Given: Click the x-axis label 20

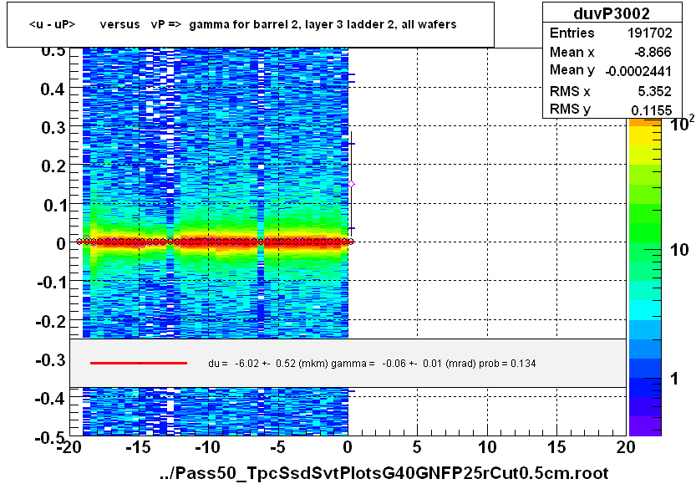Looking at the screenshot, I should point(626,447).
